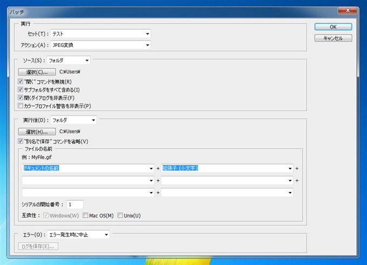Enable Unix compatibility checkbox

(x=120, y=215)
